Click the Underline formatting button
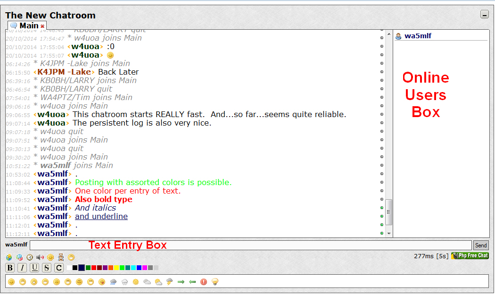 pyautogui.click(x=34, y=268)
